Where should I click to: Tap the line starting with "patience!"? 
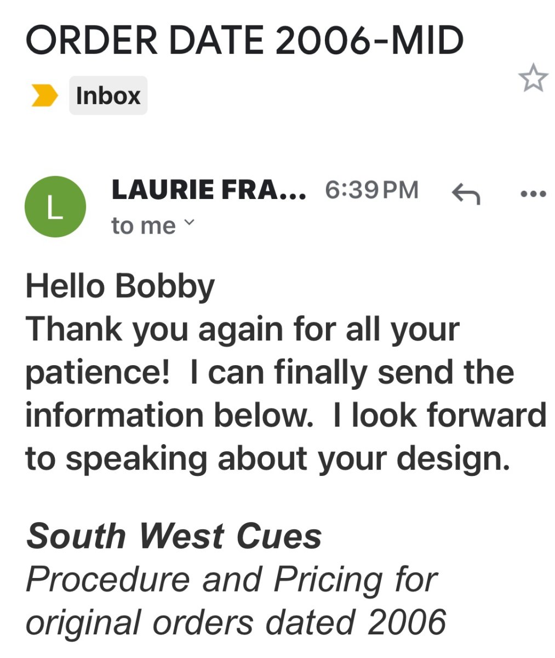pyautogui.click(x=270, y=372)
